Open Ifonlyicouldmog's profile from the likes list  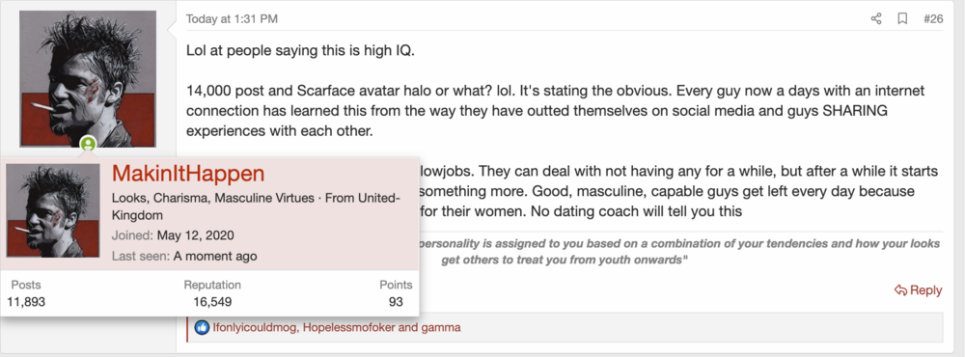pyautogui.click(x=256, y=327)
